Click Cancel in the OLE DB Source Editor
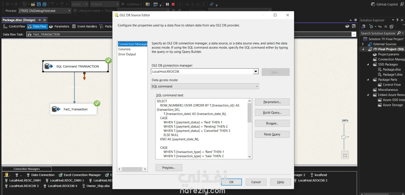 256,182
